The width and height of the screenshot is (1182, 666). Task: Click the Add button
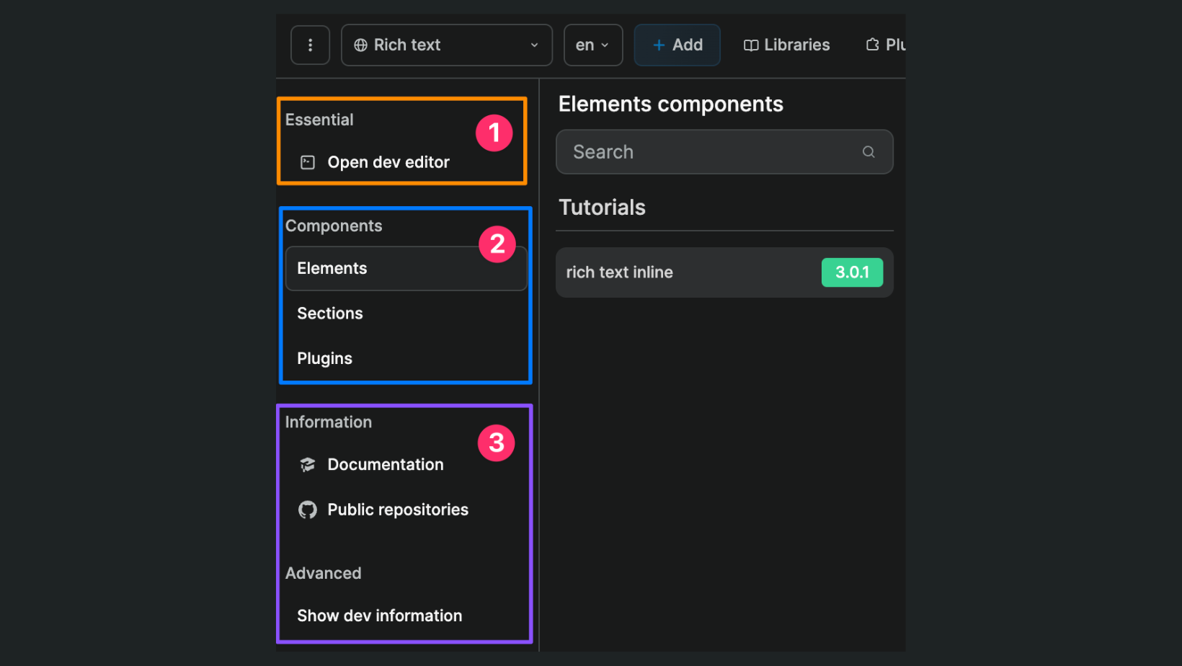point(677,45)
